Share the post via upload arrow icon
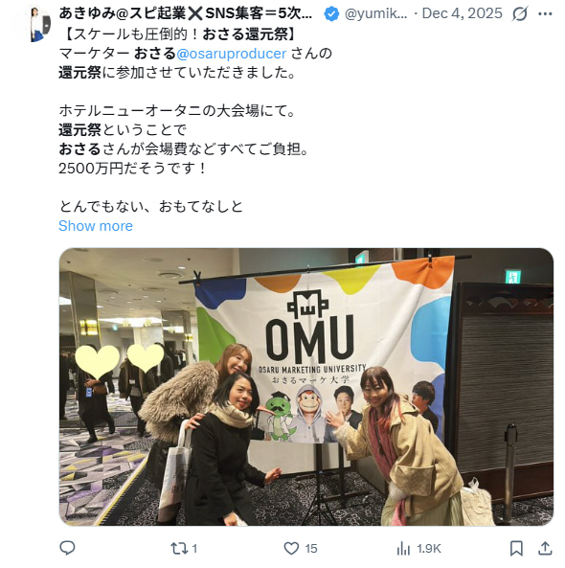The height and width of the screenshot is (568, 565). (544, 549)
